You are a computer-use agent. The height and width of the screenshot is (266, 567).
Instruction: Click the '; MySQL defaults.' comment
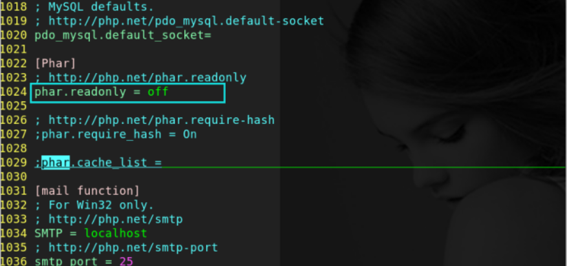coord(94,7)
